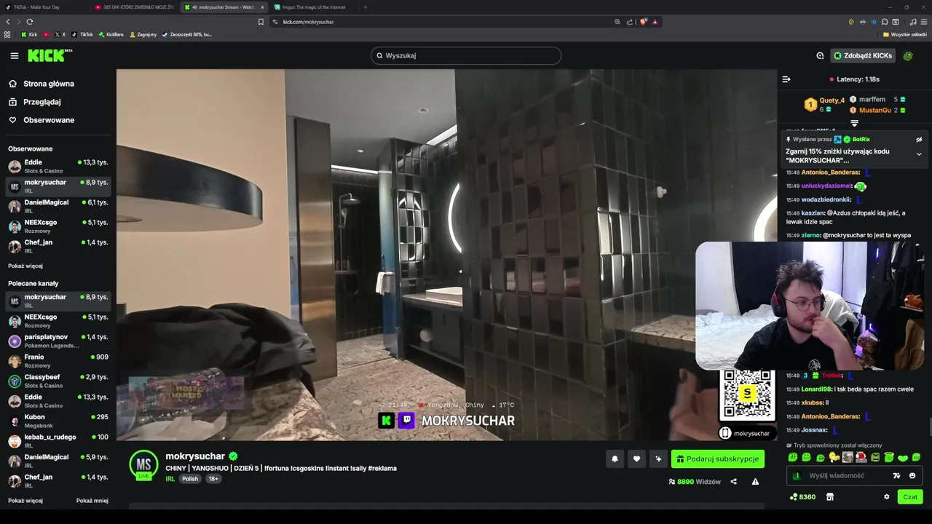Open Kubon recommended channel
The width and height of the screenshot is (932, 524).
(58, 421)
